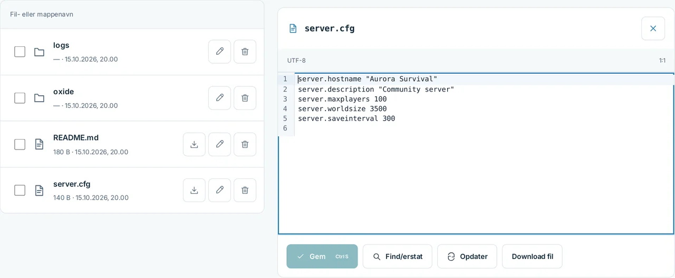Edit server.cfg with pencil icon
675x278 pixels.
coord(219,190)
